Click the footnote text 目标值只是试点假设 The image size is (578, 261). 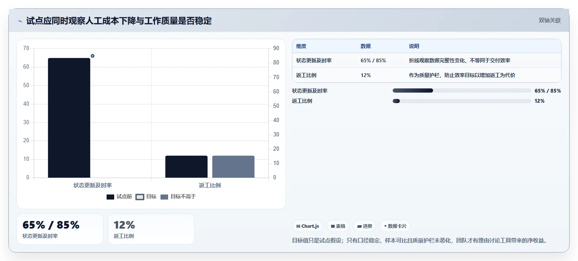419,241
